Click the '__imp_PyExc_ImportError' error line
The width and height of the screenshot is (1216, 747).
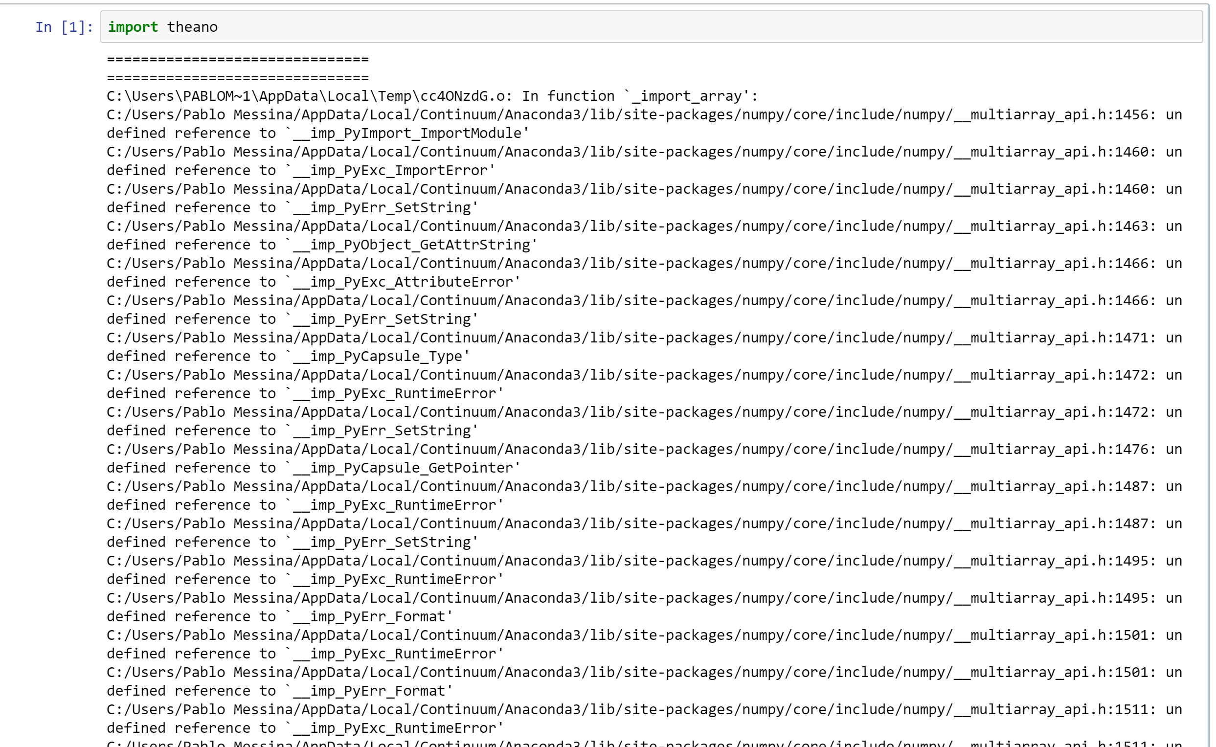[x=301, y=170]
